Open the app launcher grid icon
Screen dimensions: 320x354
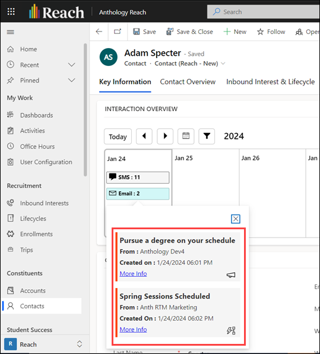[11, 11]
